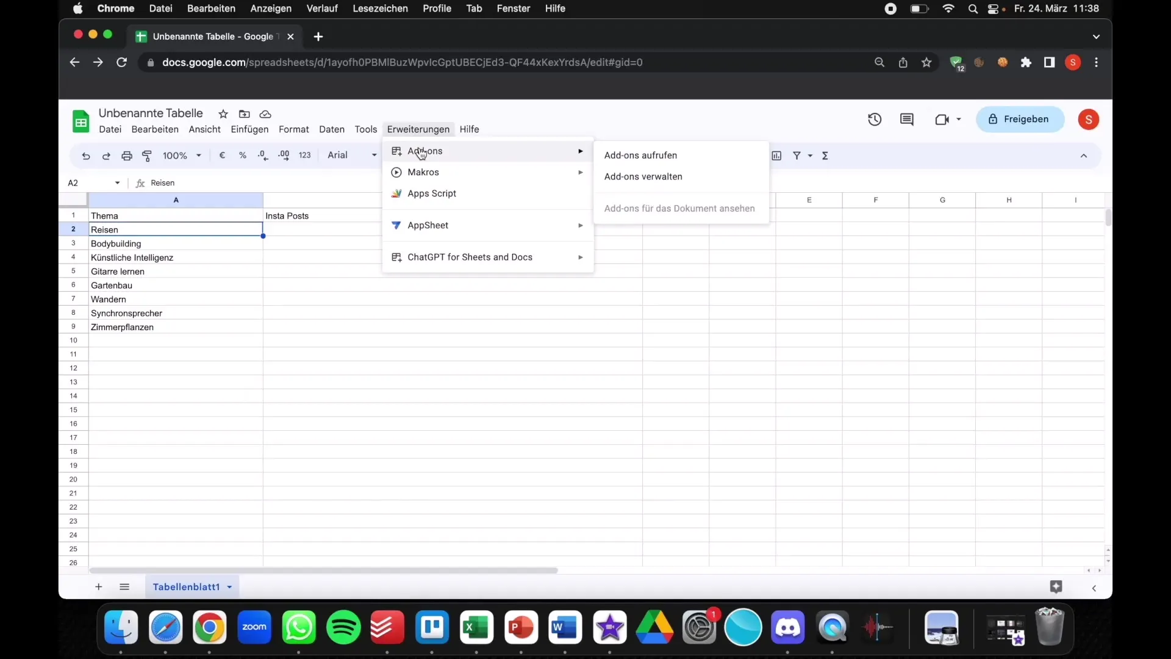Insert chart icon in toolbar

776,156
